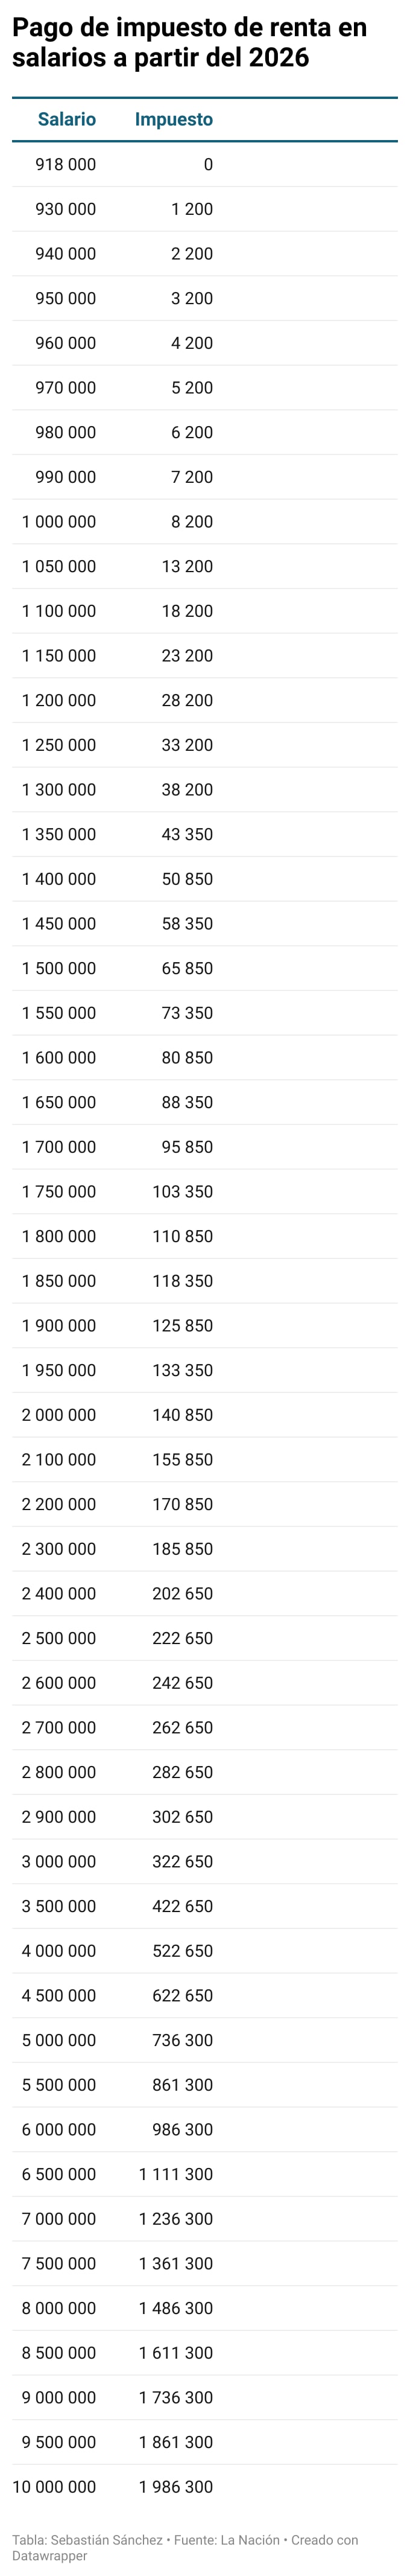Click the Impuesto column header
Viewport: 410px width, 2576px height.
point(174,119)
